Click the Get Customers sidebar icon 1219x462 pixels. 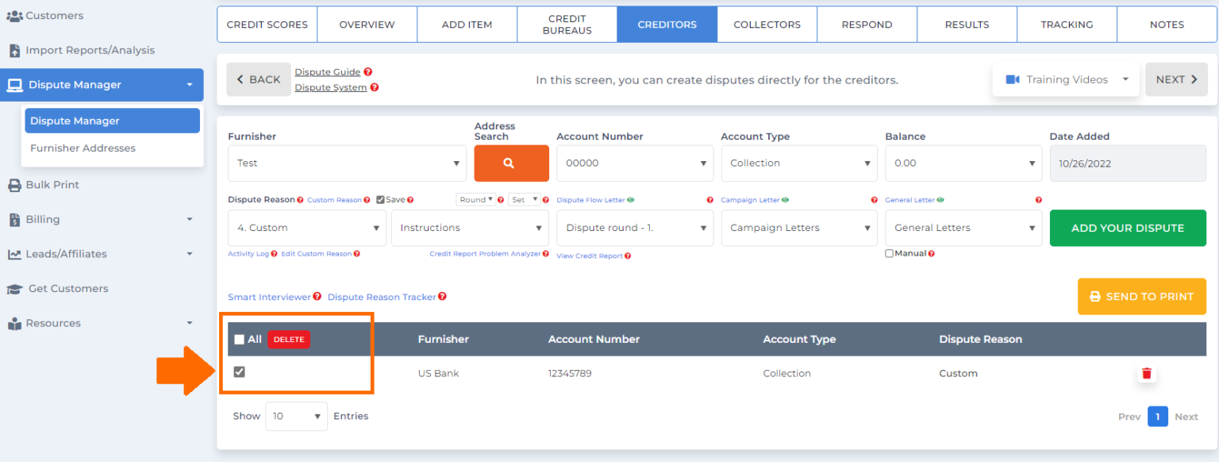coord(16,288)
